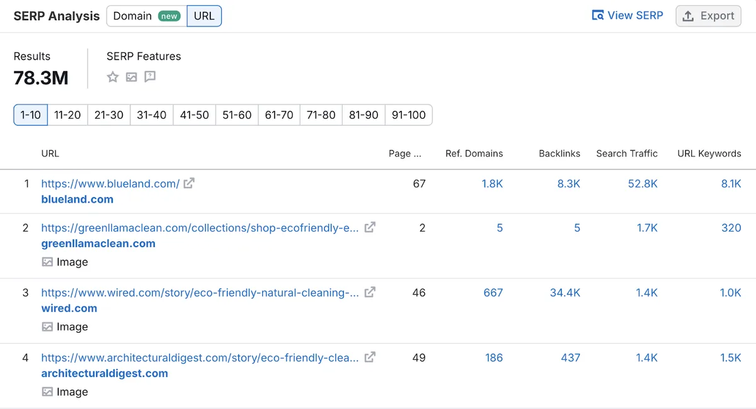The width and height of the screenshot is (756, 409).
Task: Select results range 71-80
Action: pyautogui.click(x=321, y=115)
